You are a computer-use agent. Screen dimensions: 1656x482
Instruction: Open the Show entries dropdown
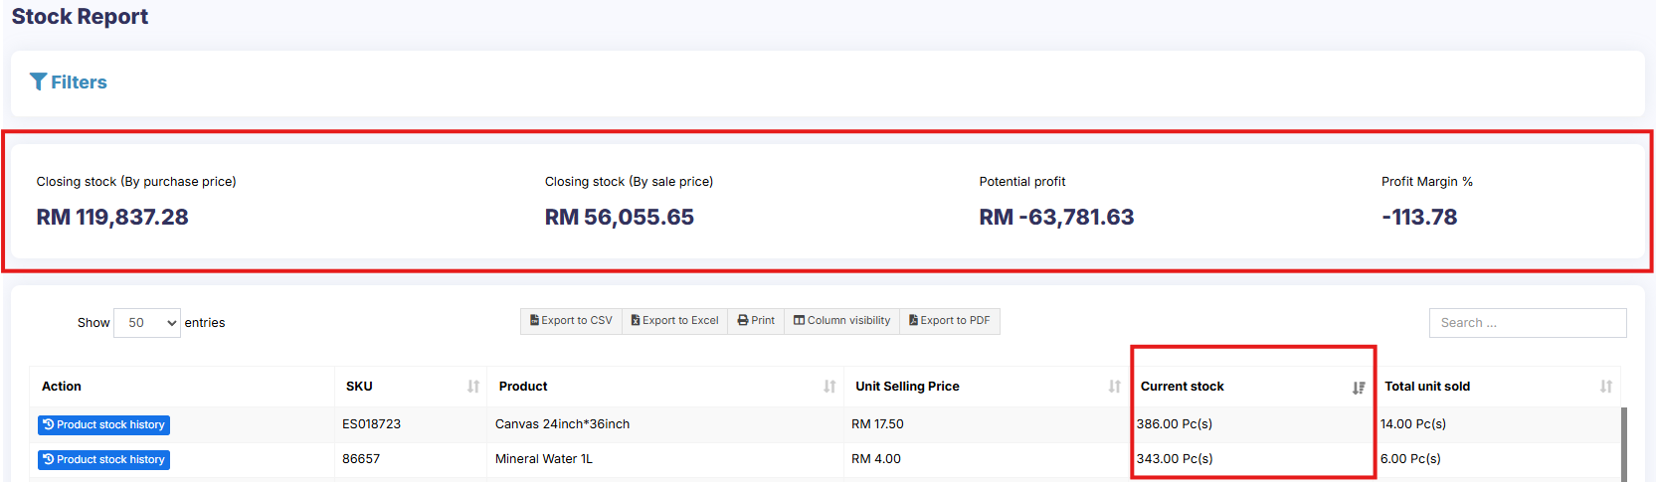(147, 323)
